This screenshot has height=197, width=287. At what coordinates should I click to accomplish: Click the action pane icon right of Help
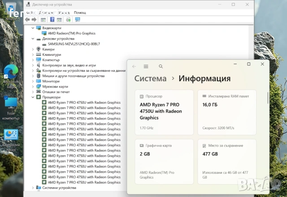tap(59, 20)
